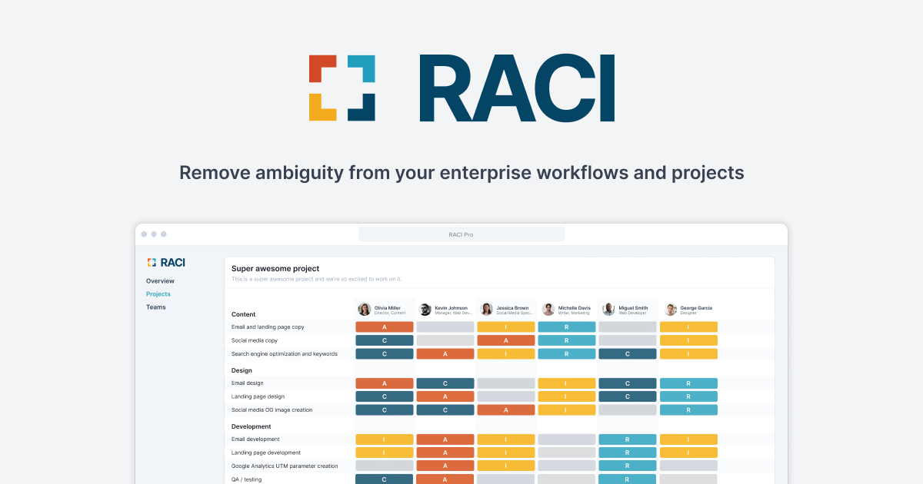Click Jessica Brown's A cell for Social media OG image creation
923x484 pixels.
506,410
